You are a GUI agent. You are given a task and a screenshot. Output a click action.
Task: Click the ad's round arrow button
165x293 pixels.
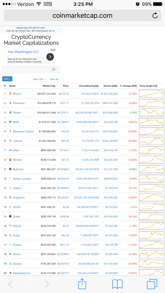pyautogui.click(x=50, y=57)
